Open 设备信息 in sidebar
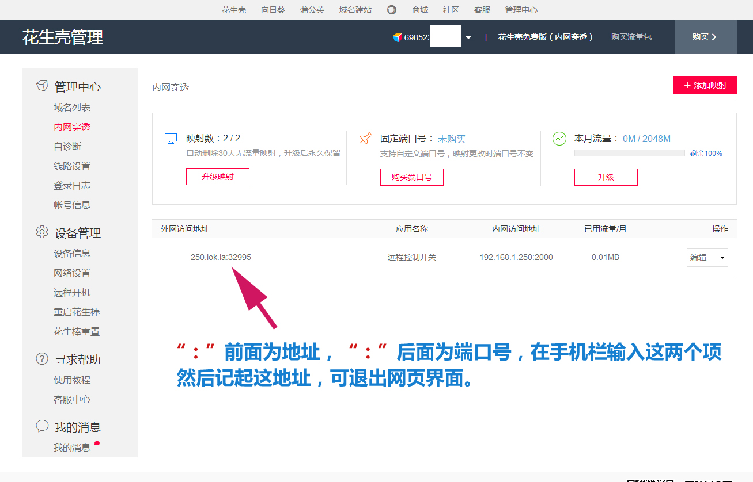 (x=72, y=253)
